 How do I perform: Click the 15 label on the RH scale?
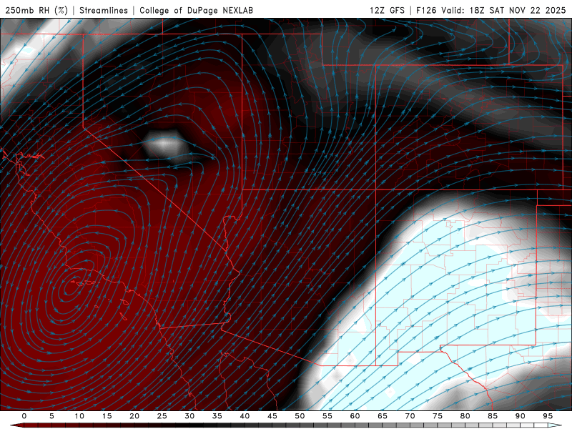pos(107,416)
